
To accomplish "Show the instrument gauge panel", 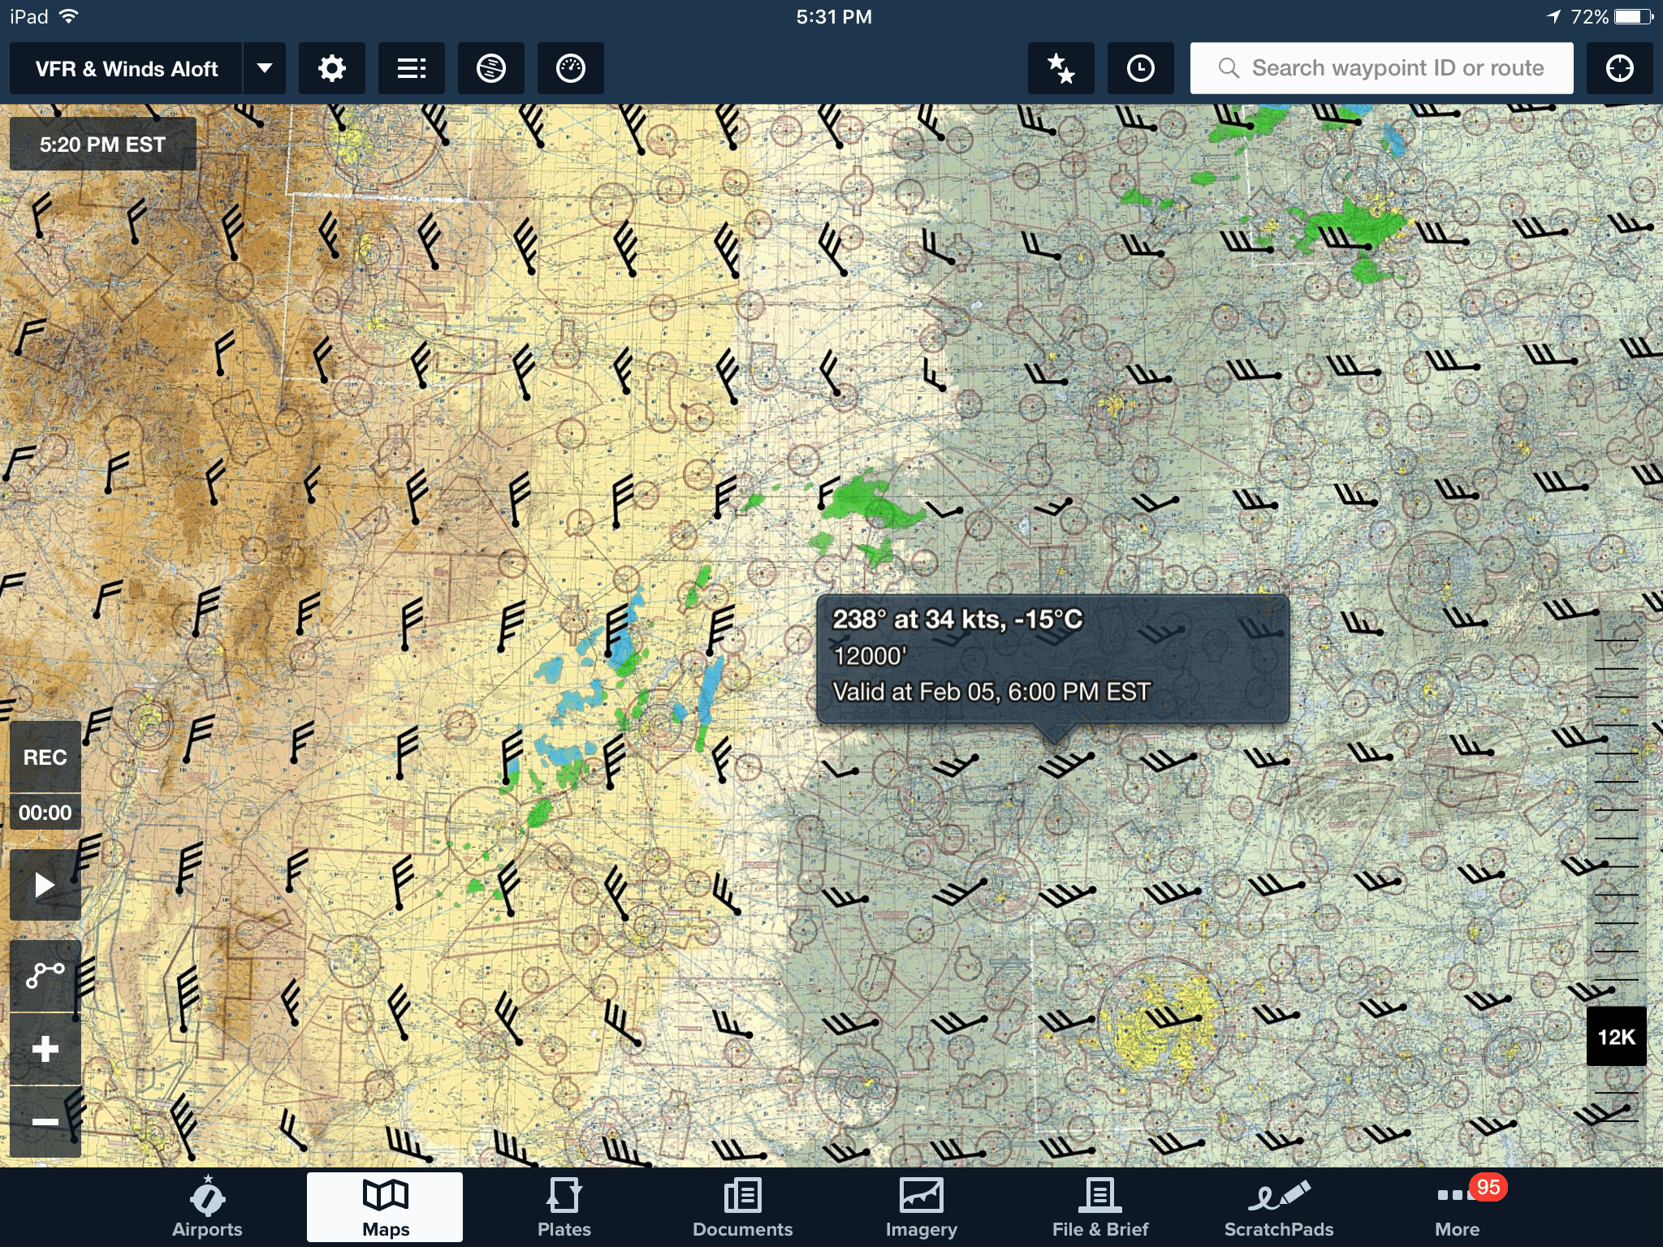I will (x=571, y=69).
